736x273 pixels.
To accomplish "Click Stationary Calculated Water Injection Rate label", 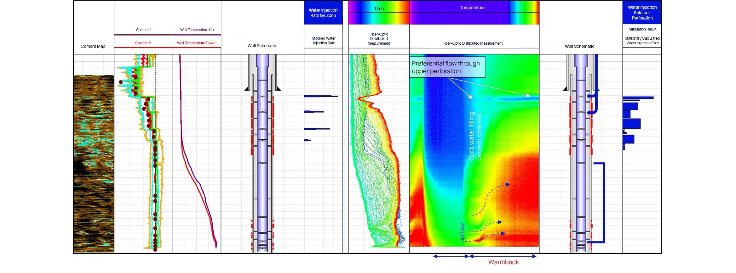I will coord(642,41).
